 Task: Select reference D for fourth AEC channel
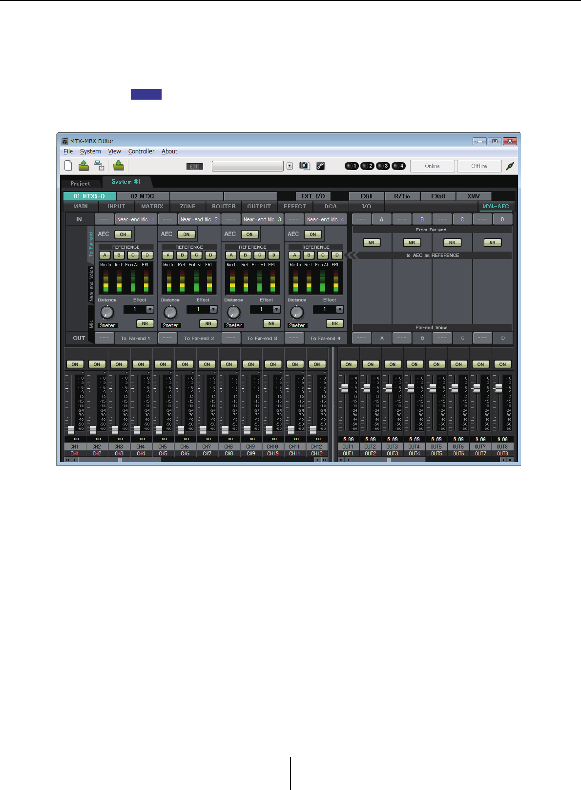337,255
